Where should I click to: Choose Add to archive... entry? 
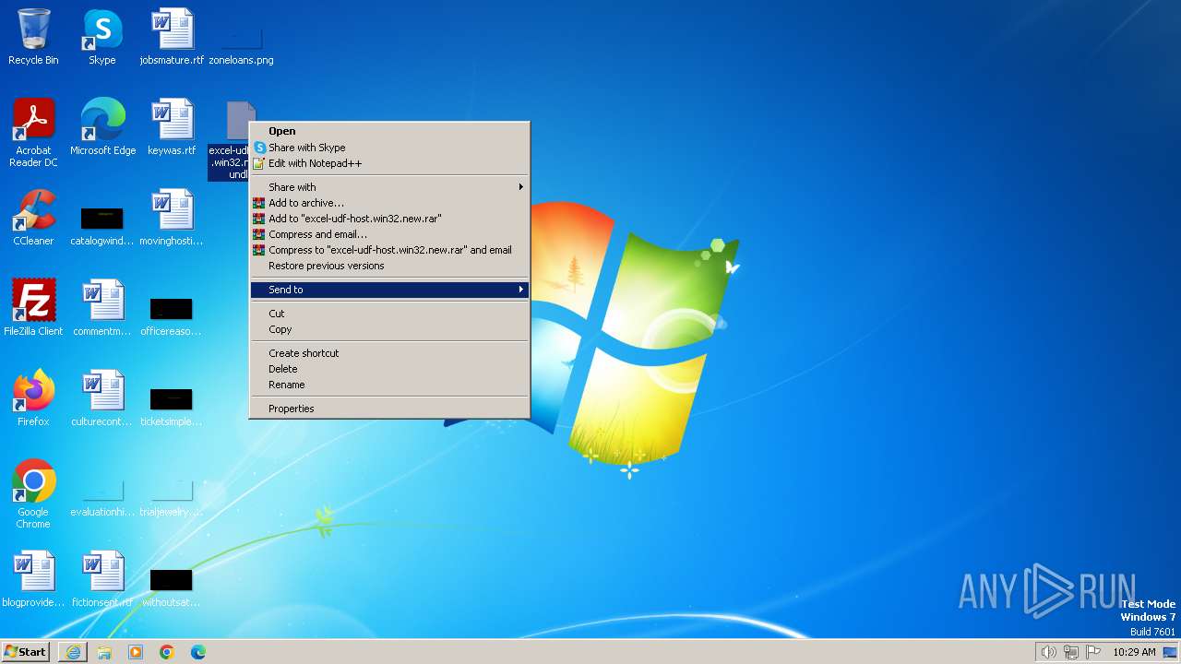tap(389, 203)
